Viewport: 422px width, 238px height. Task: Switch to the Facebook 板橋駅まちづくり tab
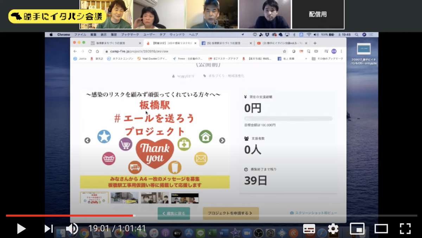(x=226, y=43)
